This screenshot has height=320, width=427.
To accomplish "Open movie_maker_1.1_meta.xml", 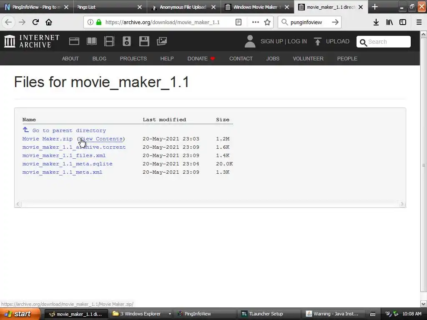I will [63, 172].
